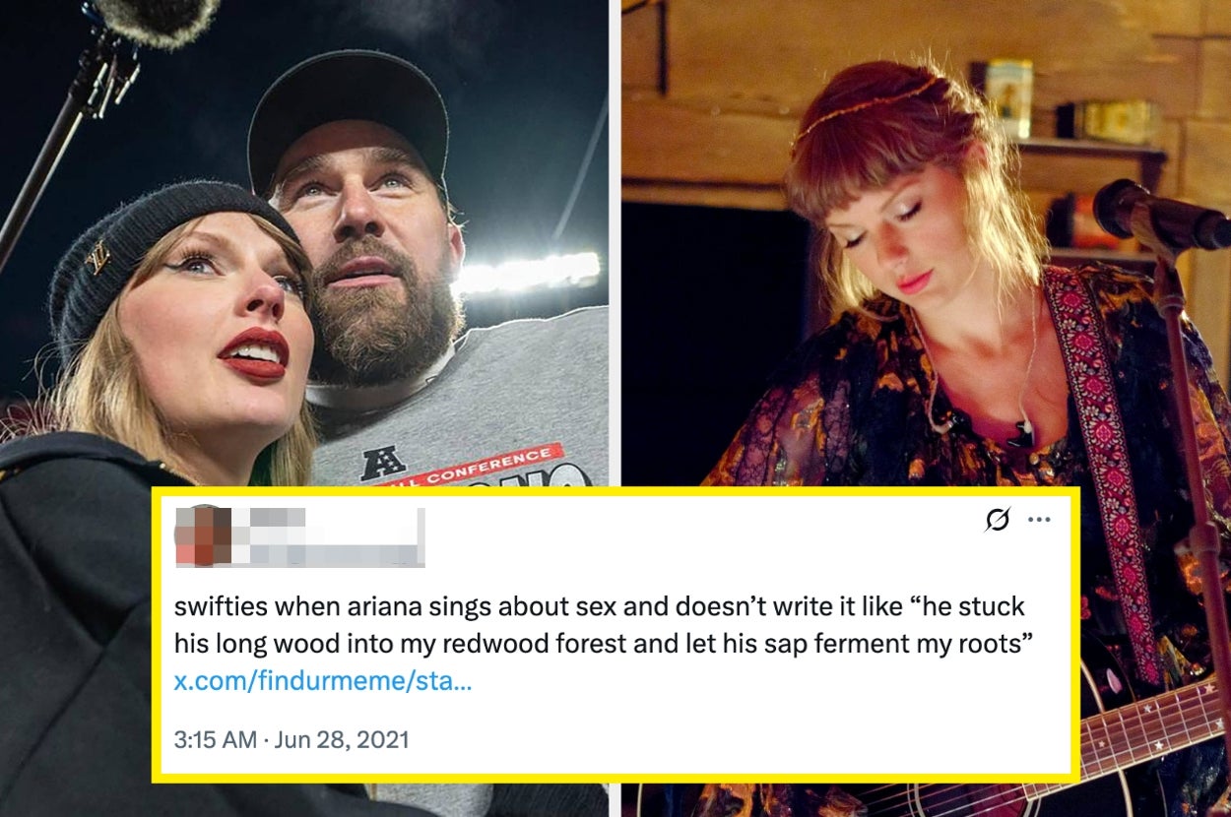Click the blurred profile avatar
1231x817 pixels.
pos(203,536)
